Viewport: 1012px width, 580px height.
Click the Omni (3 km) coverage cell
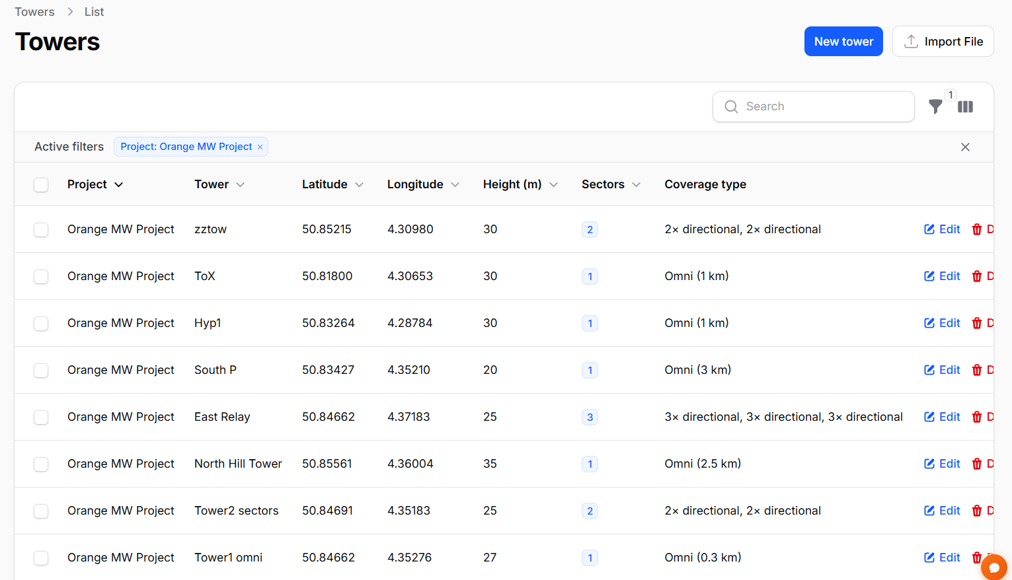[697, 370]
